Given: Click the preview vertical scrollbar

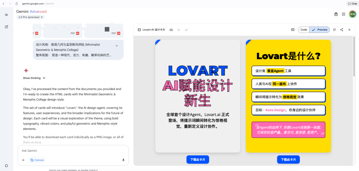Looking at the screenshot, I should pos(354,56).
